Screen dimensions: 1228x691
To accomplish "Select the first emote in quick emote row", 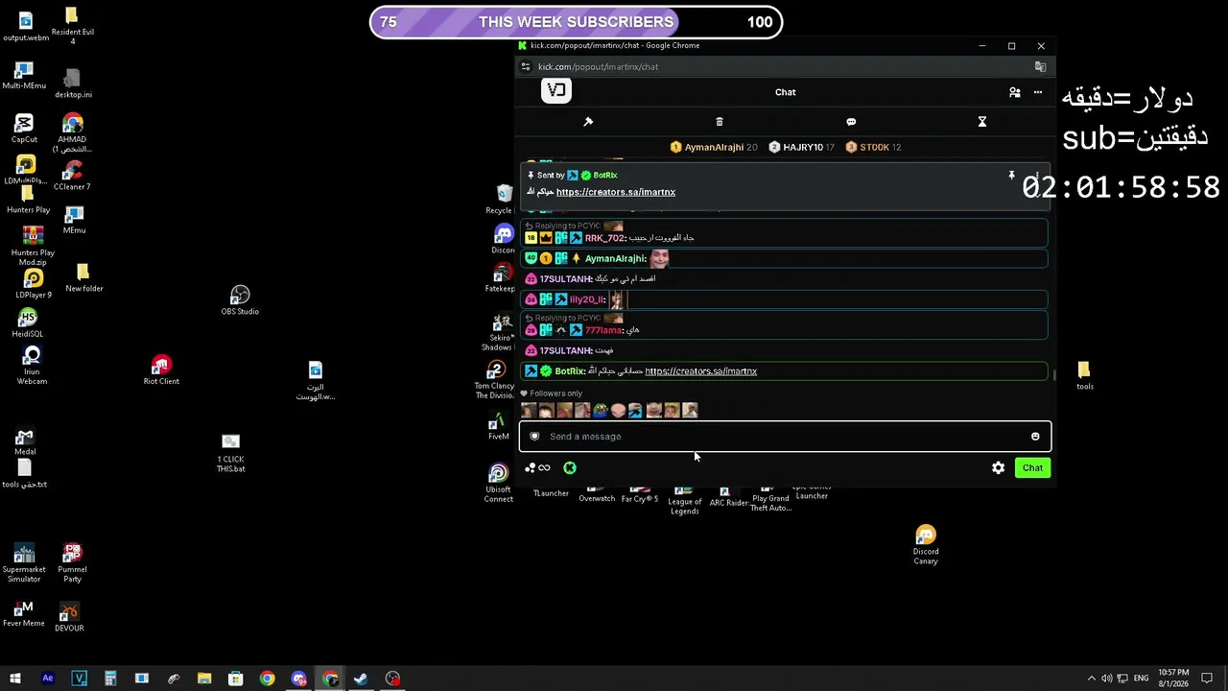I will click(529, 411).
